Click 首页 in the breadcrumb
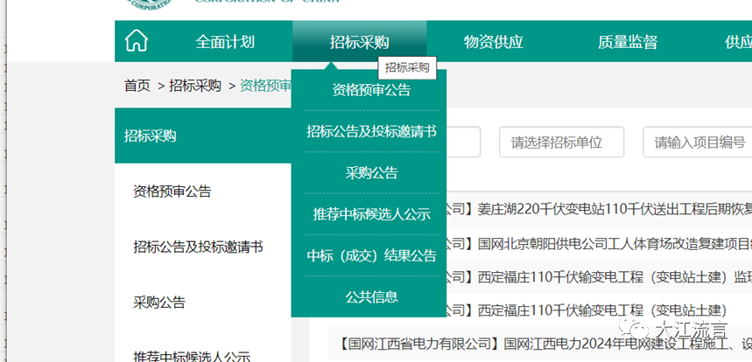The image size is (752, 362). click(x=137, y=86)
